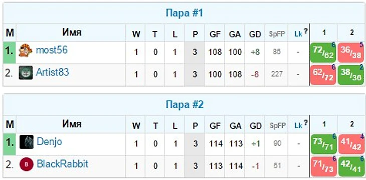Click most56's fox avatar icon
366x180 pixels.
click(26, 50)
